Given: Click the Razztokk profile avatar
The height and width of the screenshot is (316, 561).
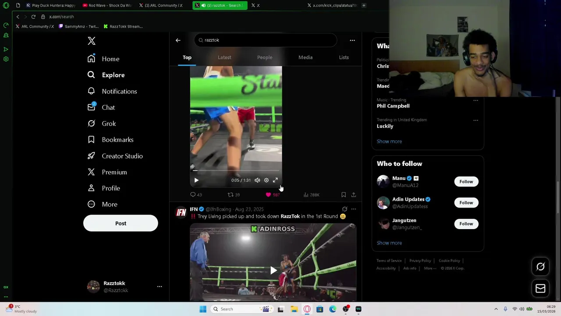Looking at the screenshot, I should (93, 287).
